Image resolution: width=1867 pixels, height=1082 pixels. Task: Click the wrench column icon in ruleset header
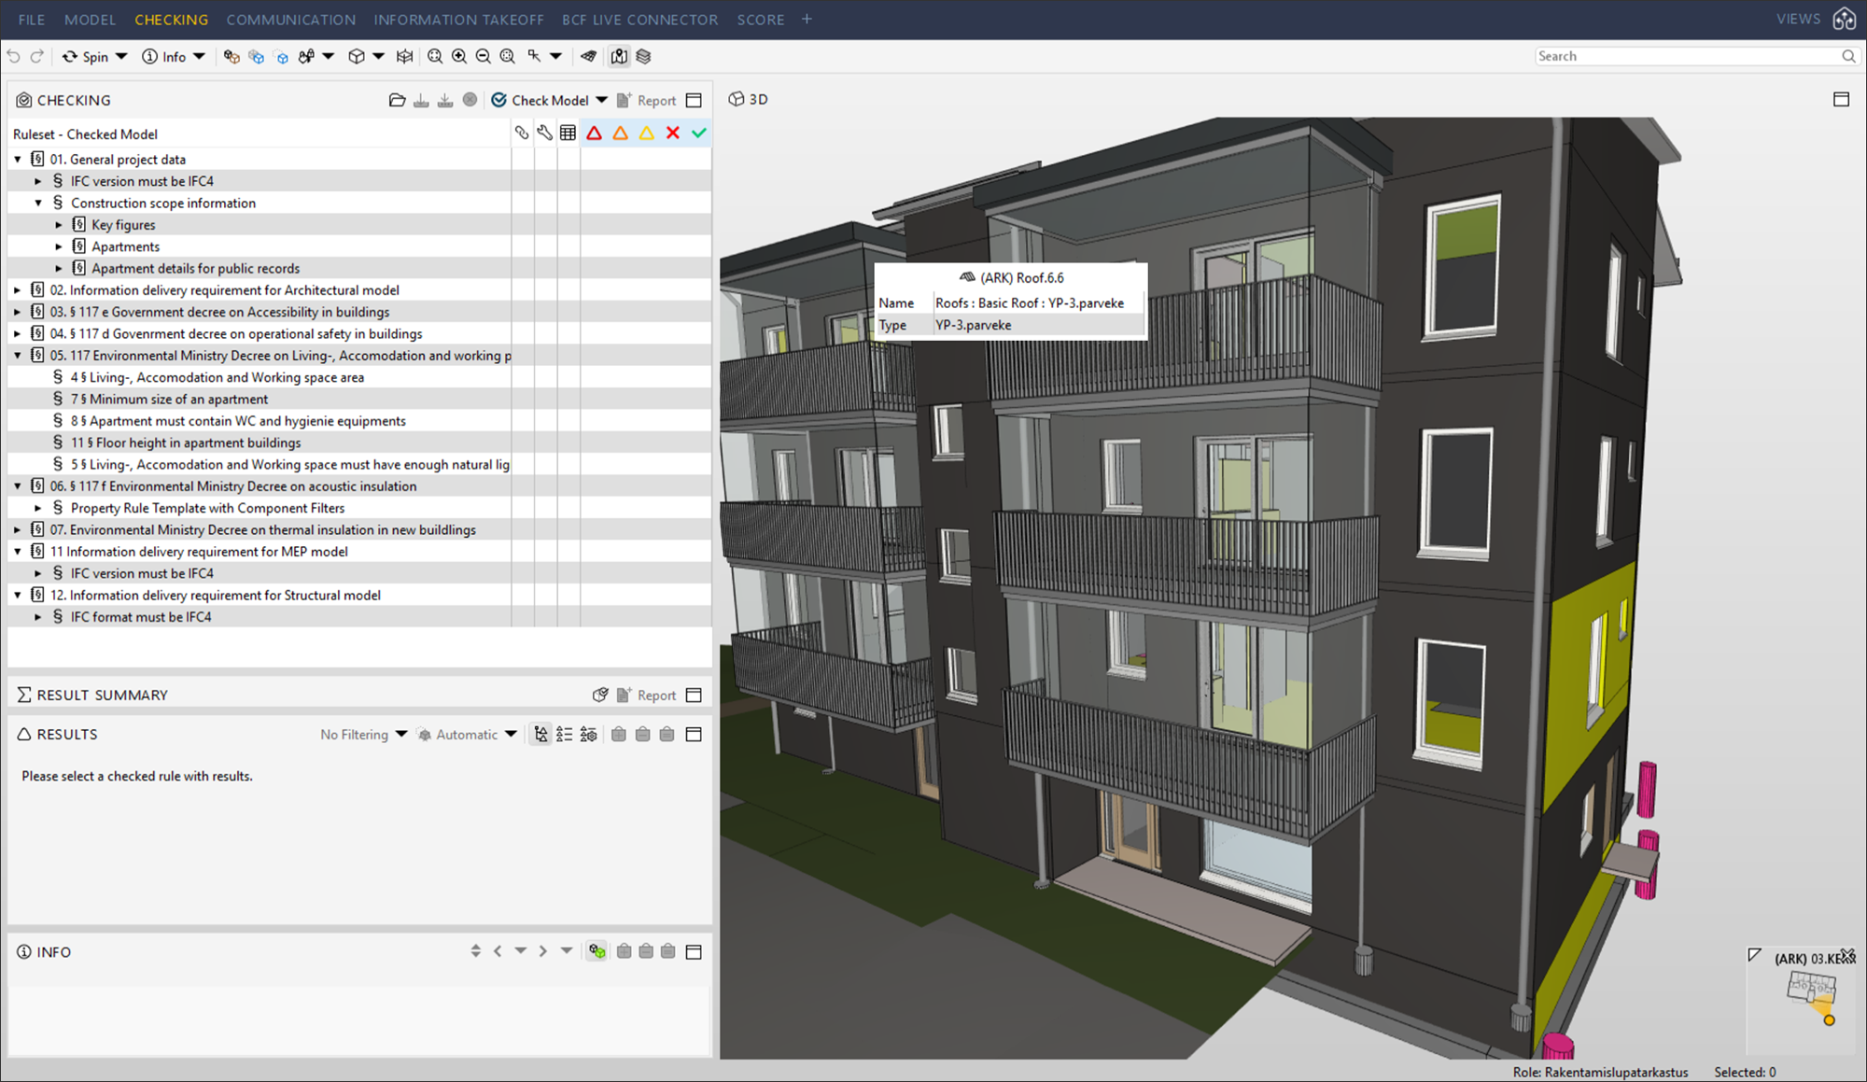point(545,133)
